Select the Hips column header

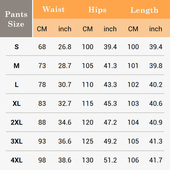pyautogui.click(x=97, y=10)
